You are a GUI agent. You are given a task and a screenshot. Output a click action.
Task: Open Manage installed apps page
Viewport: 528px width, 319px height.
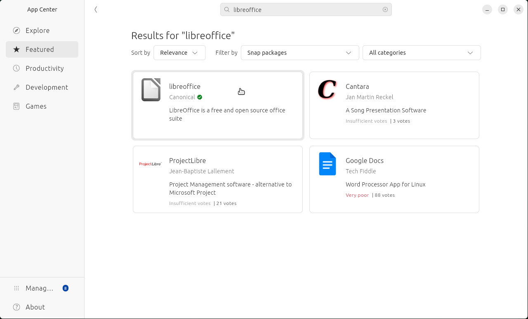[x=42, y=288]
